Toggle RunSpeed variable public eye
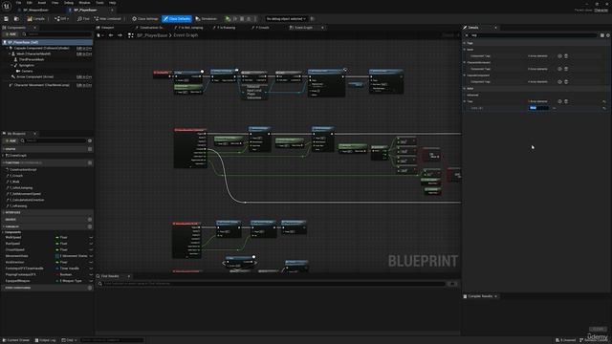 tap(91, 244)
